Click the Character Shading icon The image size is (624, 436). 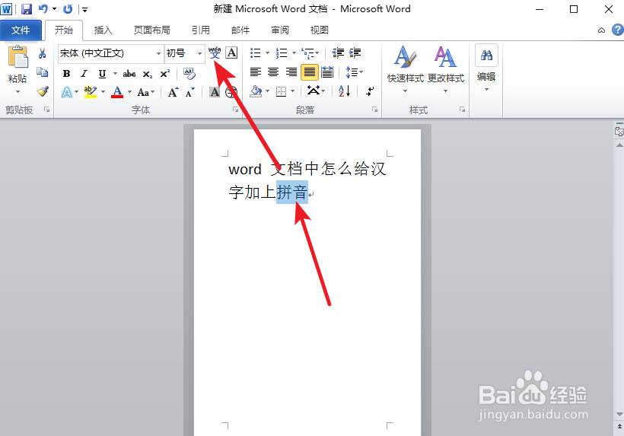coord(215,92)
